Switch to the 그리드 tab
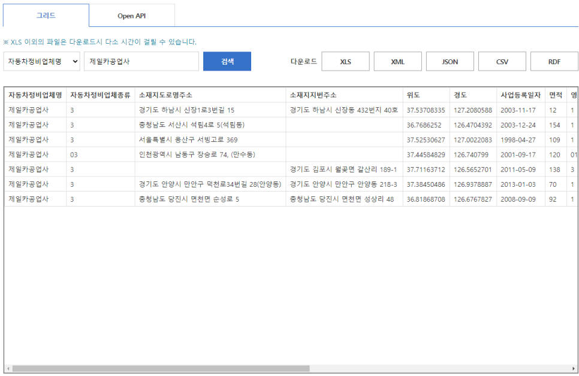 [46, 16]
